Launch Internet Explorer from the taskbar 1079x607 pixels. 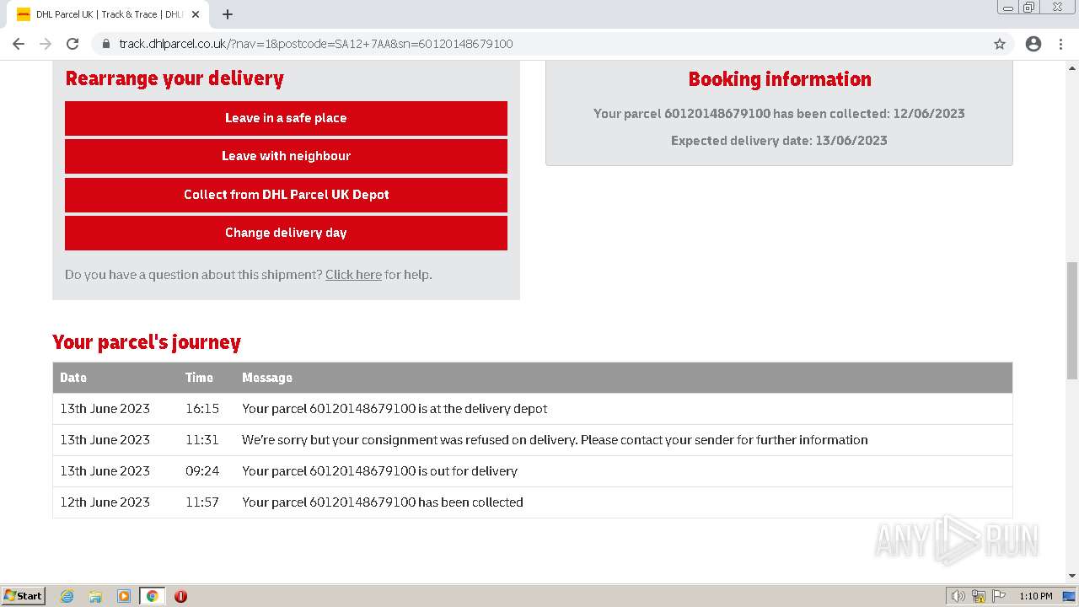coord(67,596)
